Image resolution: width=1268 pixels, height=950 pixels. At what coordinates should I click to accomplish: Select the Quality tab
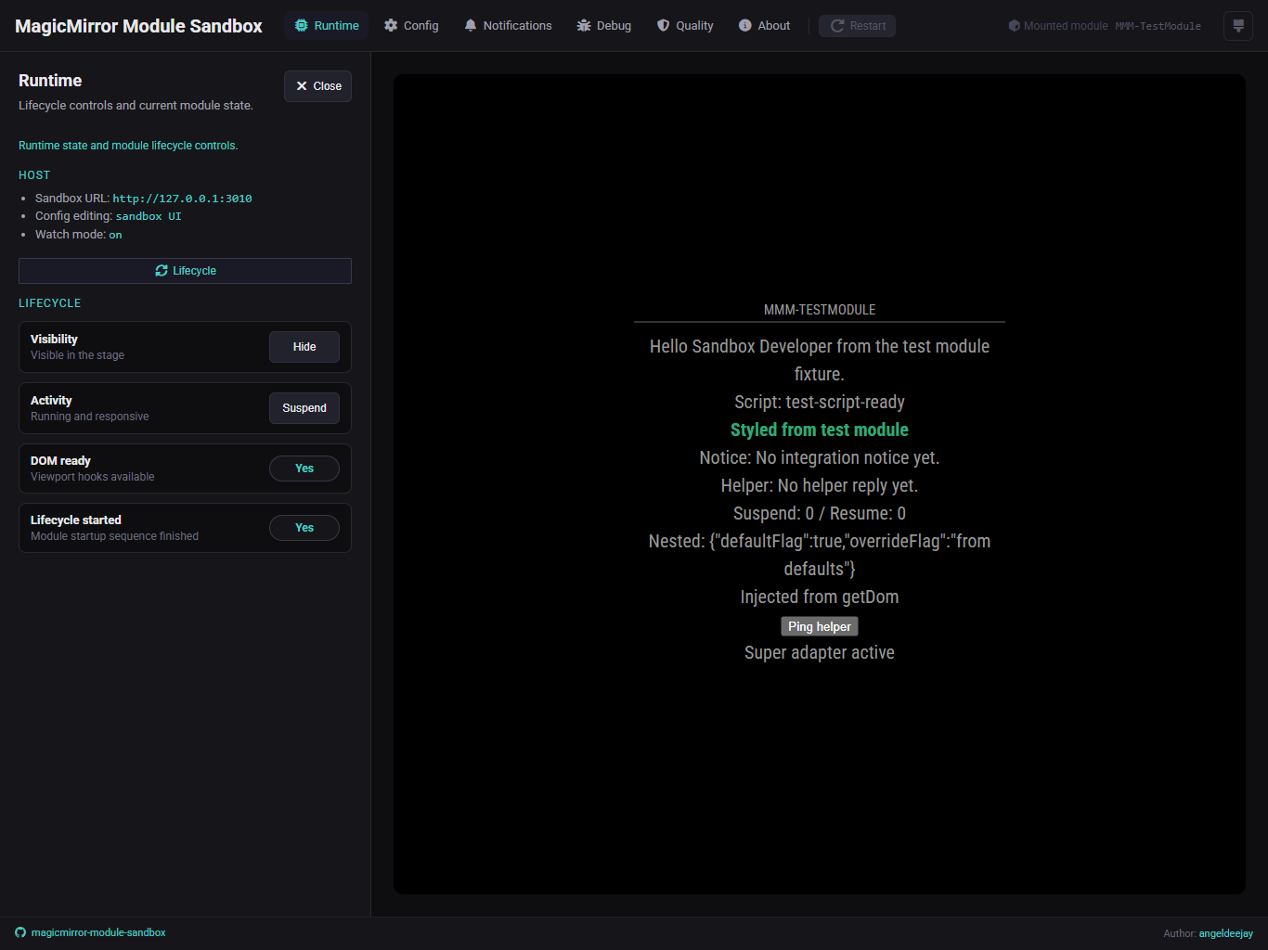tap(685, 26)
